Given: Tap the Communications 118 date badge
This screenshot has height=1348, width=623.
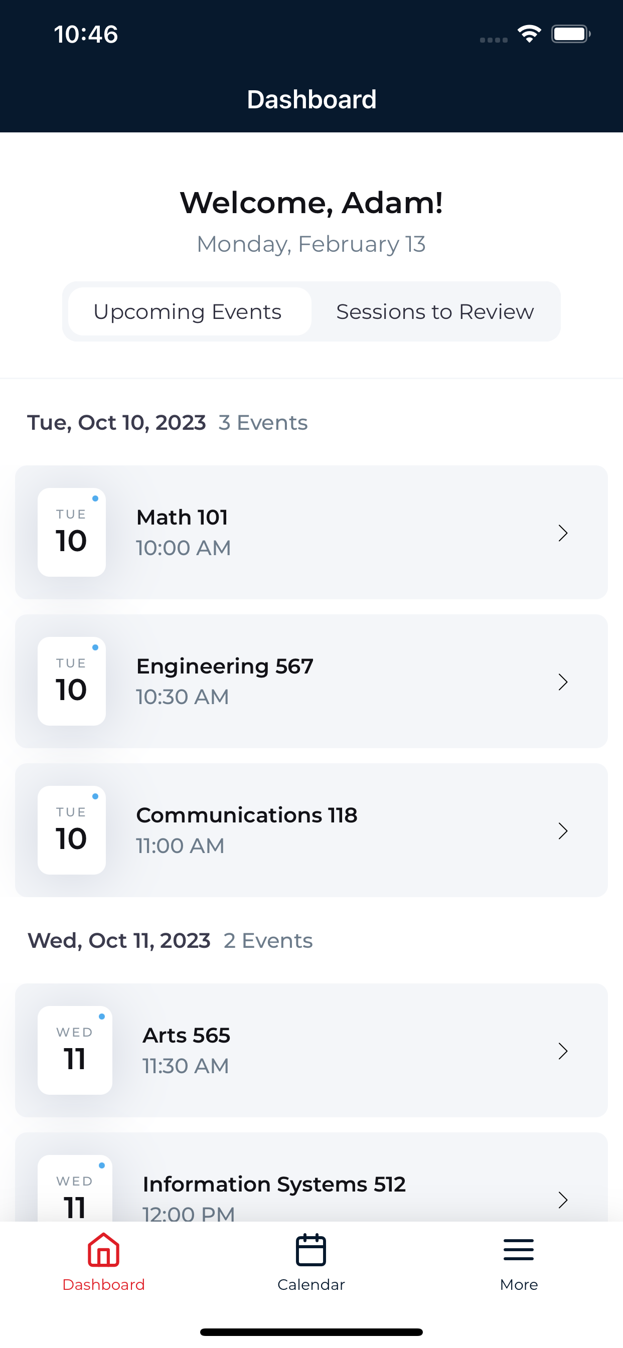Looking at the screenshot, I should pos(72,830).
